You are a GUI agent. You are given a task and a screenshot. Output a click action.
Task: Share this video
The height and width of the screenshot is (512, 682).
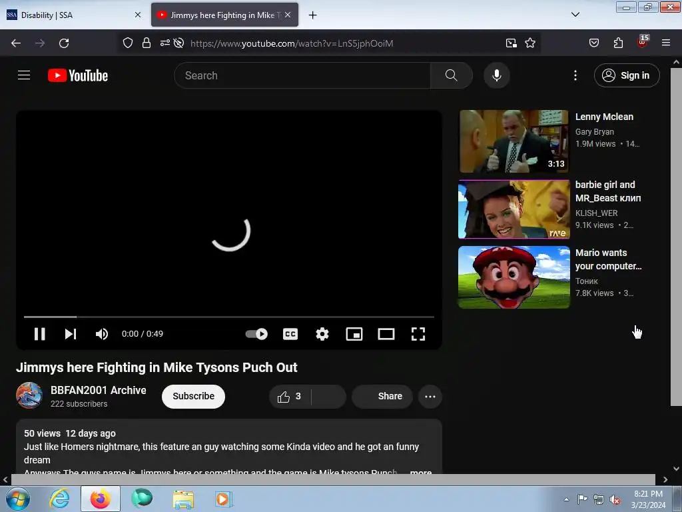382,396
